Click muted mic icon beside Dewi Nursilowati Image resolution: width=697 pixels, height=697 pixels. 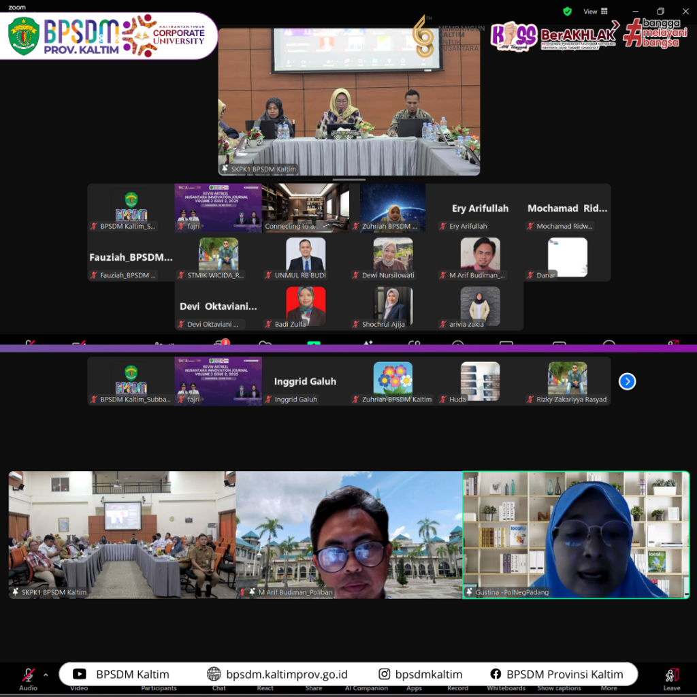pos(355,275)
